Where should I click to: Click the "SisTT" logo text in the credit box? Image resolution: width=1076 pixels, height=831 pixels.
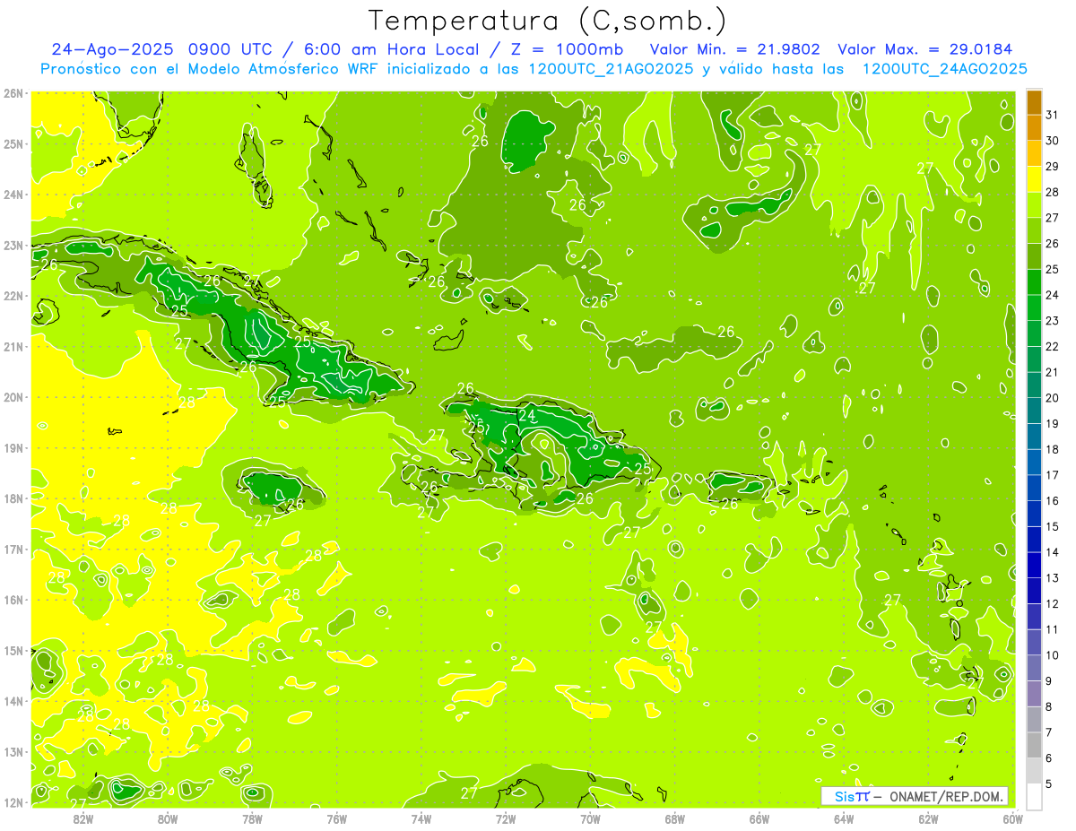point(851,796)
